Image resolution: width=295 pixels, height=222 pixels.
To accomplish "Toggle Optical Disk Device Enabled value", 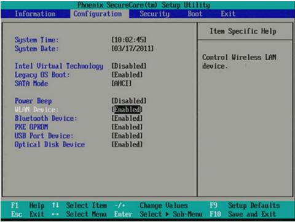I will tap(127, 145).
